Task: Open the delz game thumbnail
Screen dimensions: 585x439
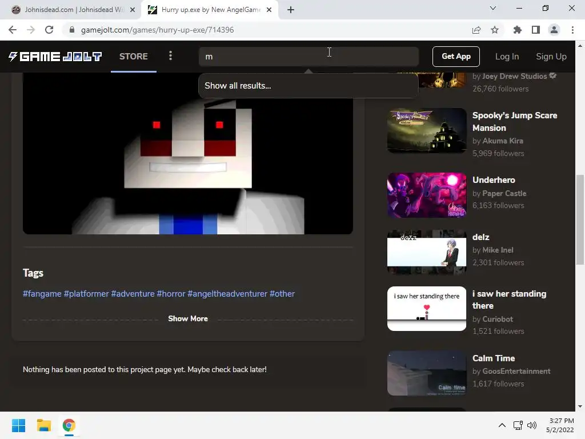Action: click(427, 252)
